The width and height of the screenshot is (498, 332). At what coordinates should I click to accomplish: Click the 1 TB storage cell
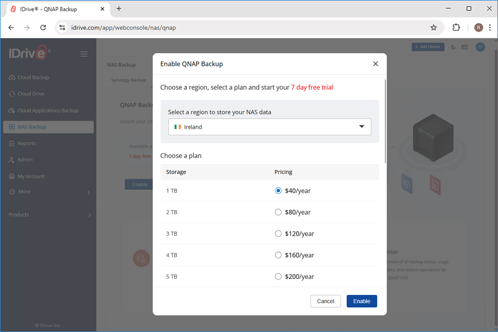[x=172, y=190]
